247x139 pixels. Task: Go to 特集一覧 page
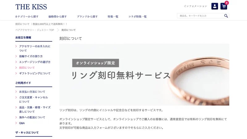coord(113,17)
